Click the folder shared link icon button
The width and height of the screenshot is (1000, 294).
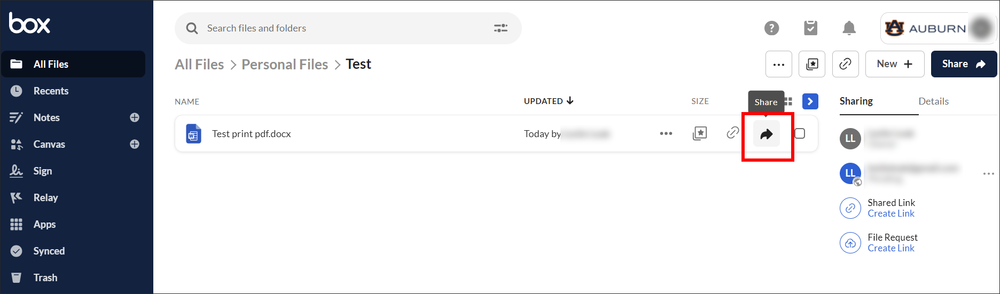(x=845, y=64)
